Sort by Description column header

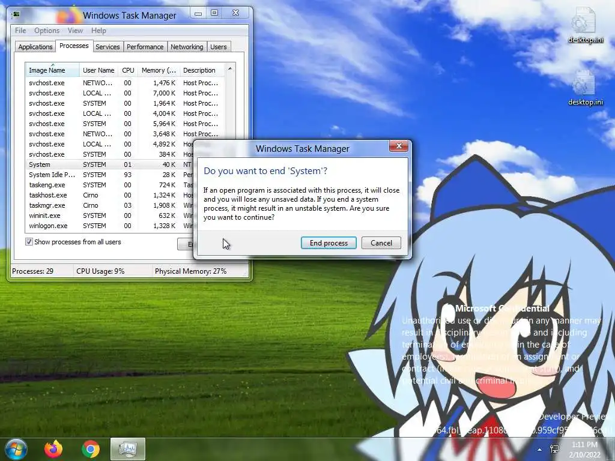point(202,70)
